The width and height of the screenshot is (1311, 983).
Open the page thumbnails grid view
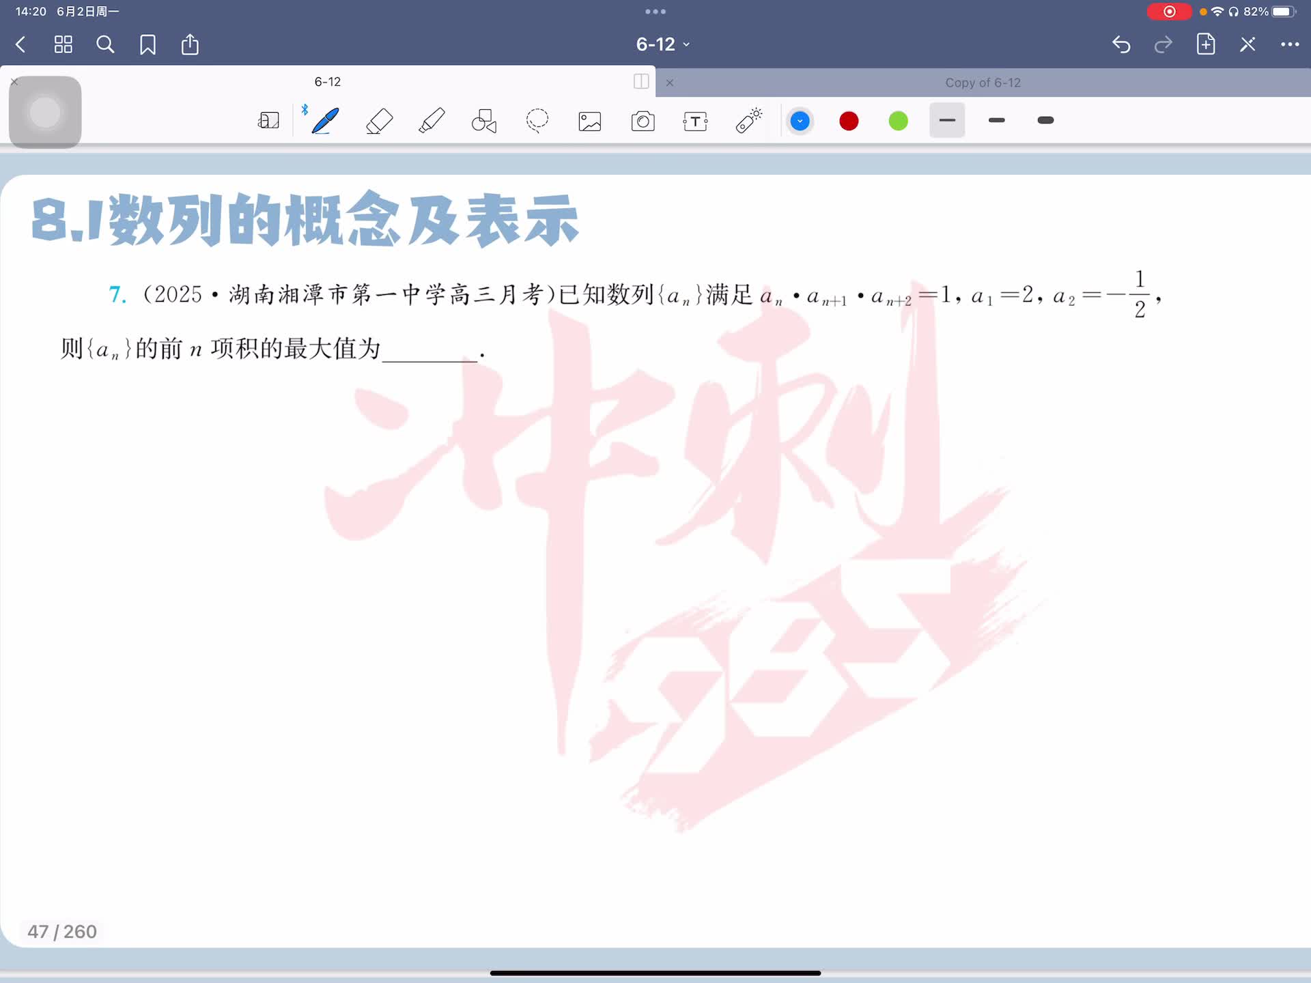click(x=64, y=44)
